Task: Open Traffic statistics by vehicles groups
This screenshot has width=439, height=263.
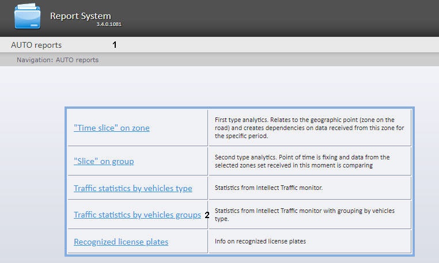Action: point(137,215)
